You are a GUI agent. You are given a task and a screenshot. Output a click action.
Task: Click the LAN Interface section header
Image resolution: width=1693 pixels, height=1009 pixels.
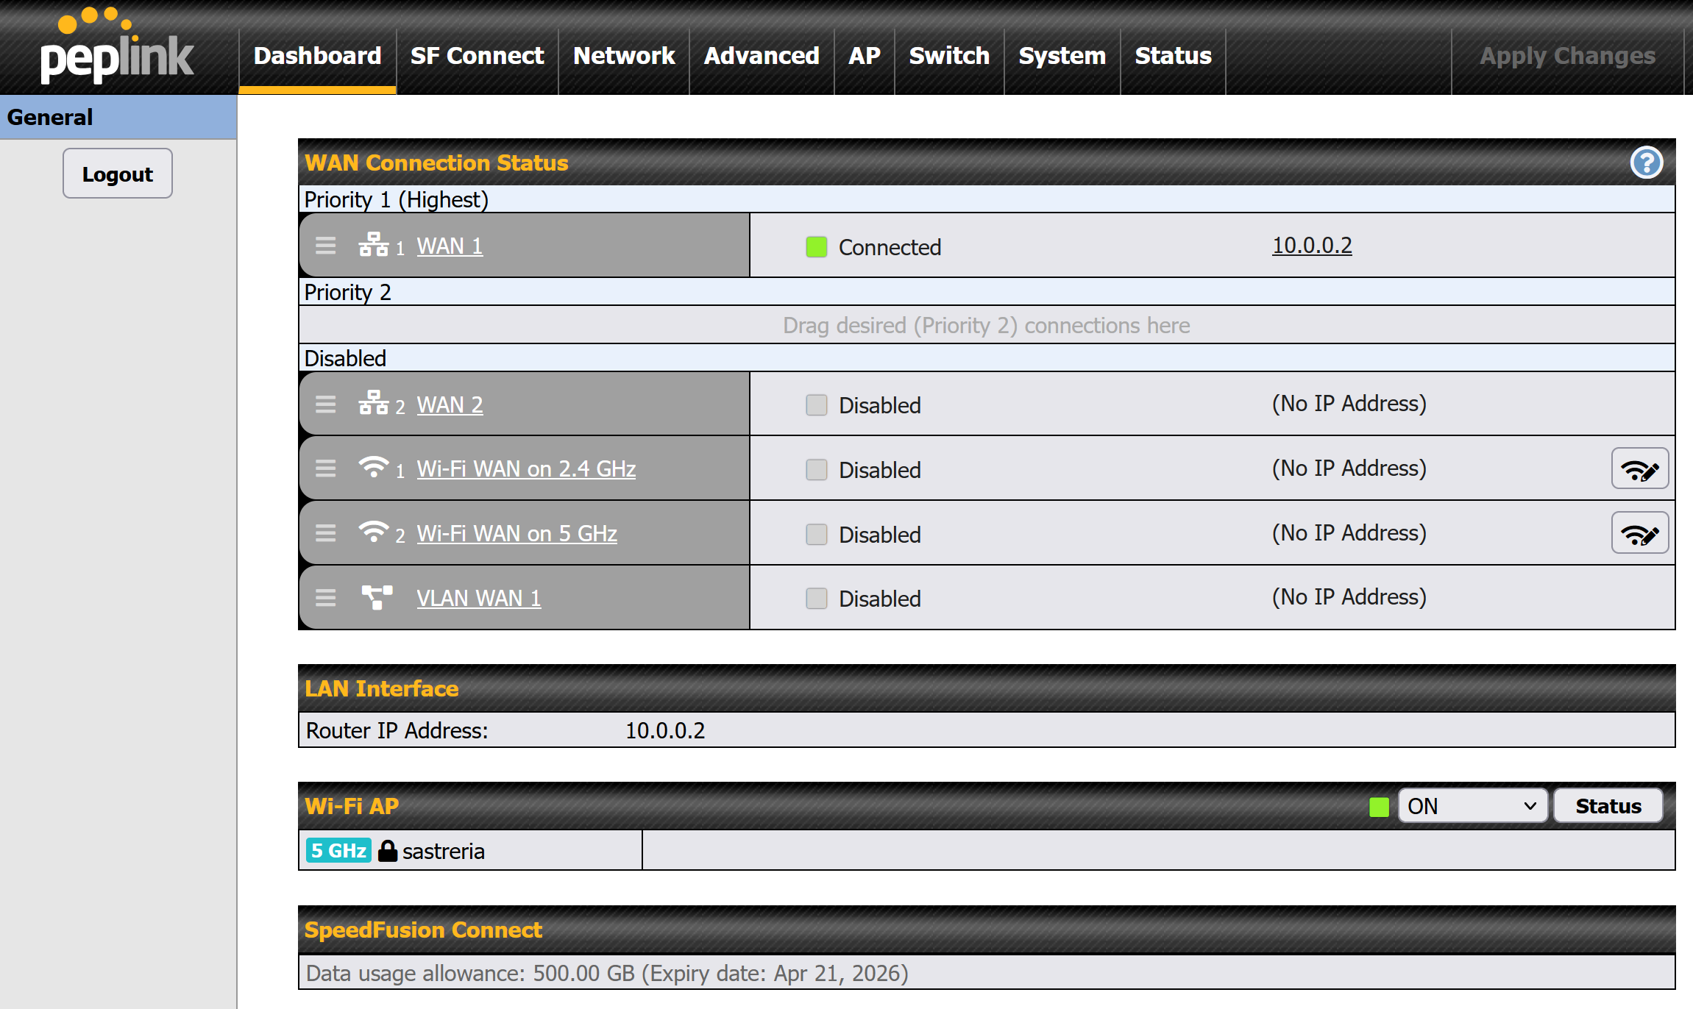coord(987,688)
